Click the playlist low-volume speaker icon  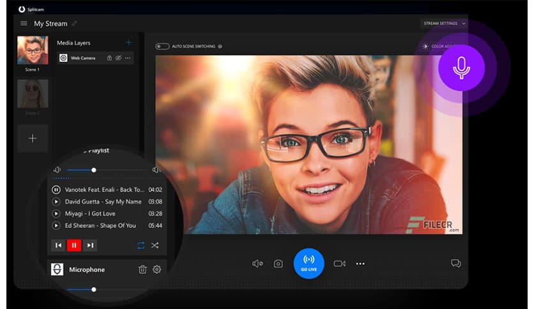tap(57, 169)
